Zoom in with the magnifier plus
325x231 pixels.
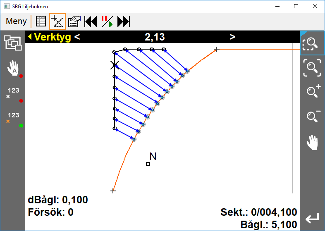(312, 91)
